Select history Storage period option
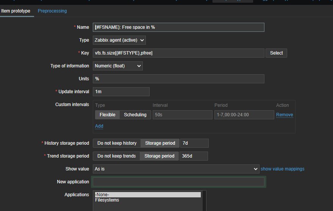The width and height of the screenshot is (333, 211). coord(160,143)
